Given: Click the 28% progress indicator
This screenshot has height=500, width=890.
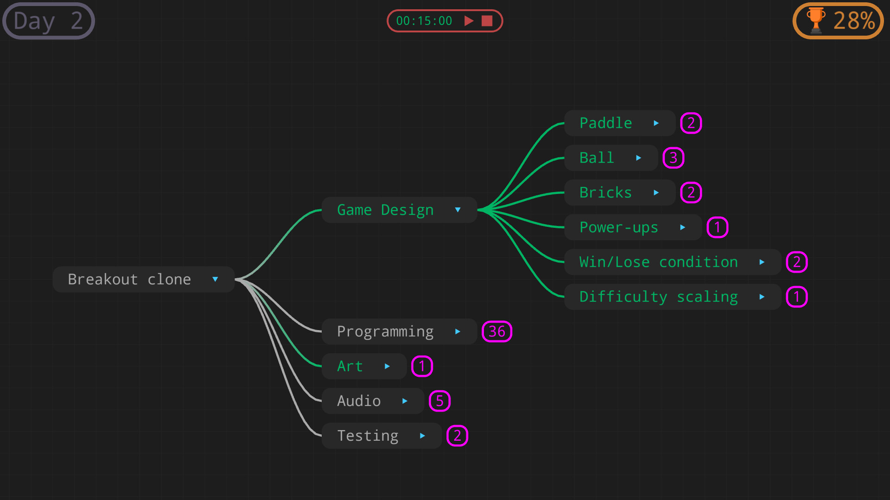Looking at the screenshot, I should click(853, 20).
